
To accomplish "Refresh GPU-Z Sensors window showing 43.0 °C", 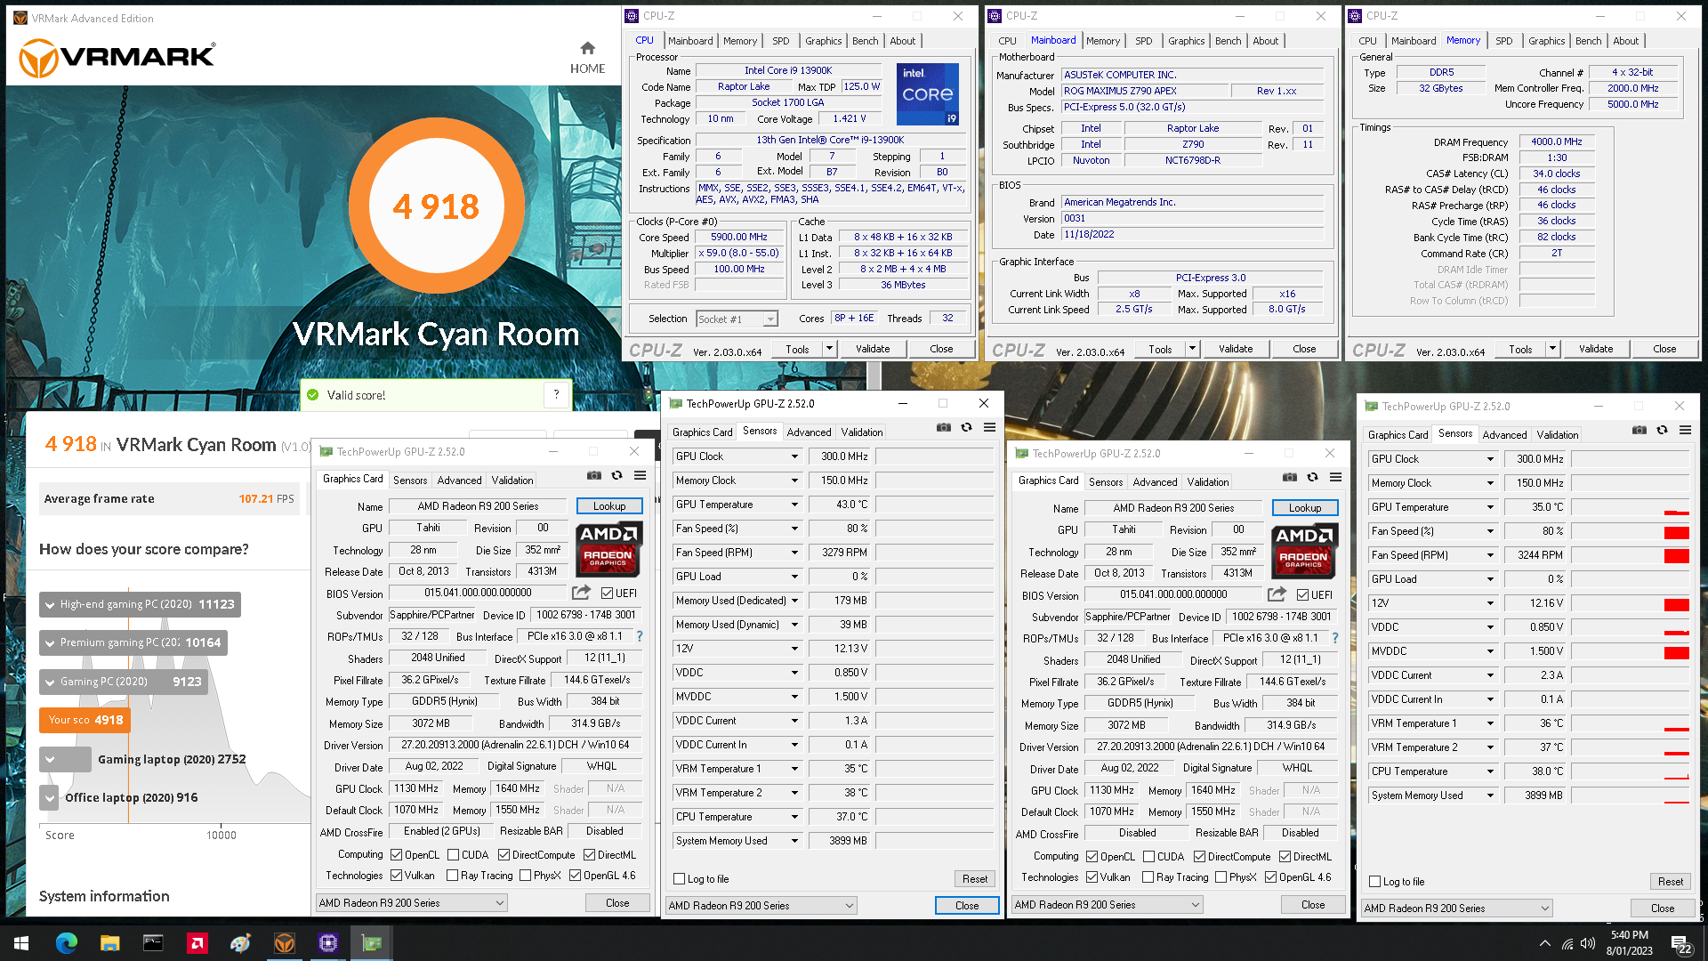I will tap(966, 427).
